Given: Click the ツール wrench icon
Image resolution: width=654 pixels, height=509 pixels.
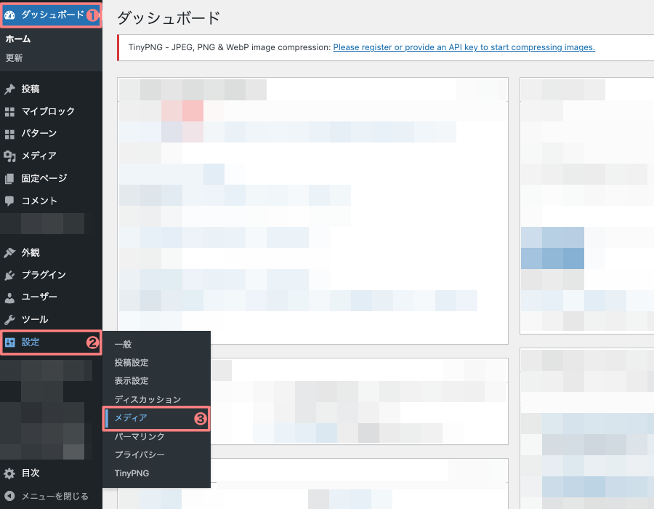Looking at the screenshot, I should [10, 319].
